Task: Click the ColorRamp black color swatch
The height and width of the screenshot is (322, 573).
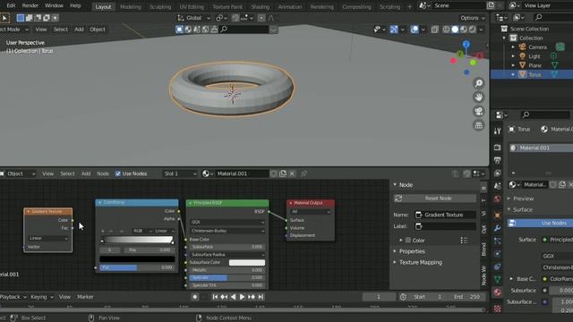Action: coord(137,259)
